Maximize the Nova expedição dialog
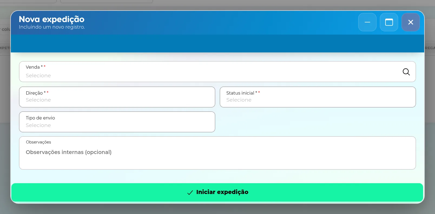Viewport: 435px width, 214px height. pyautogui.click(x=389, y=22)
